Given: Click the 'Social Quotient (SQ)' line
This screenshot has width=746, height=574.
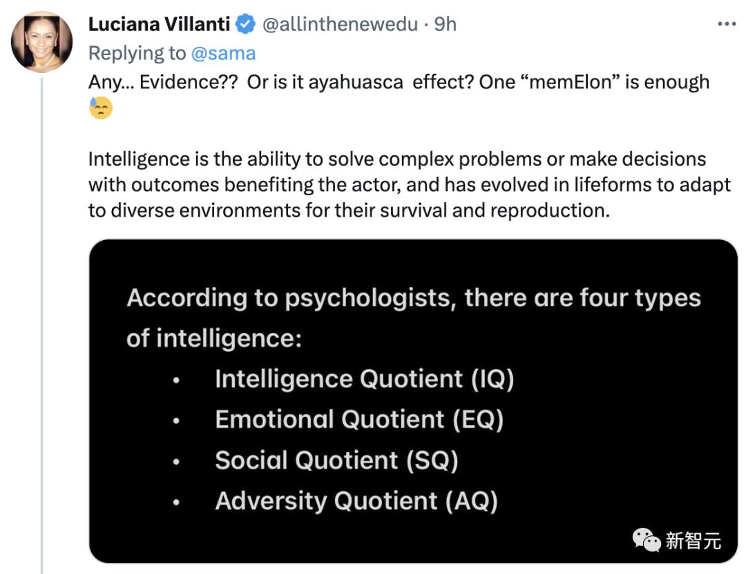Looking at the screenshot, I should click(336, 460).
